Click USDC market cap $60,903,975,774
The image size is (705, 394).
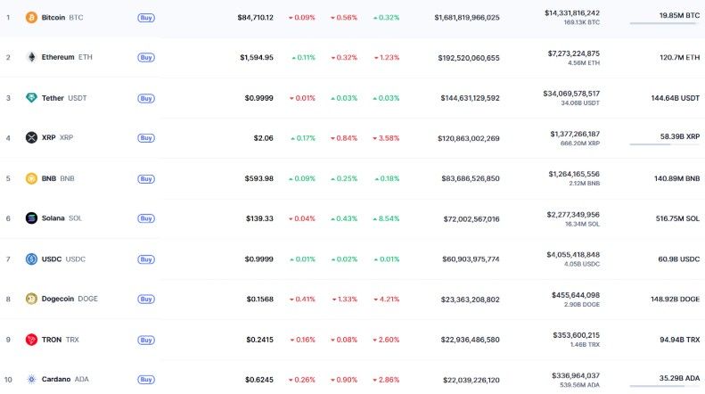[x=471, y=259]
